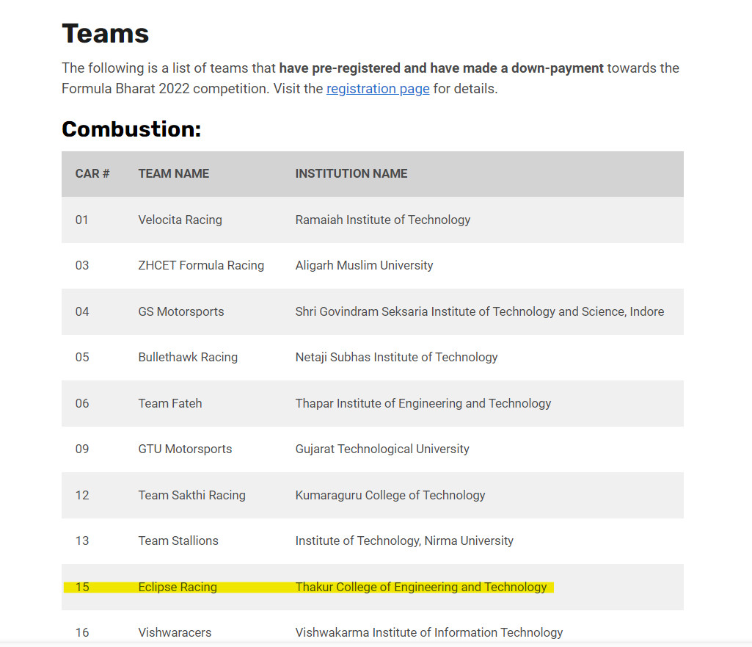Click Institute of Technology, Nirma University cell
The height and width of the screenshot is (647, 752).
tap(404, 541)
